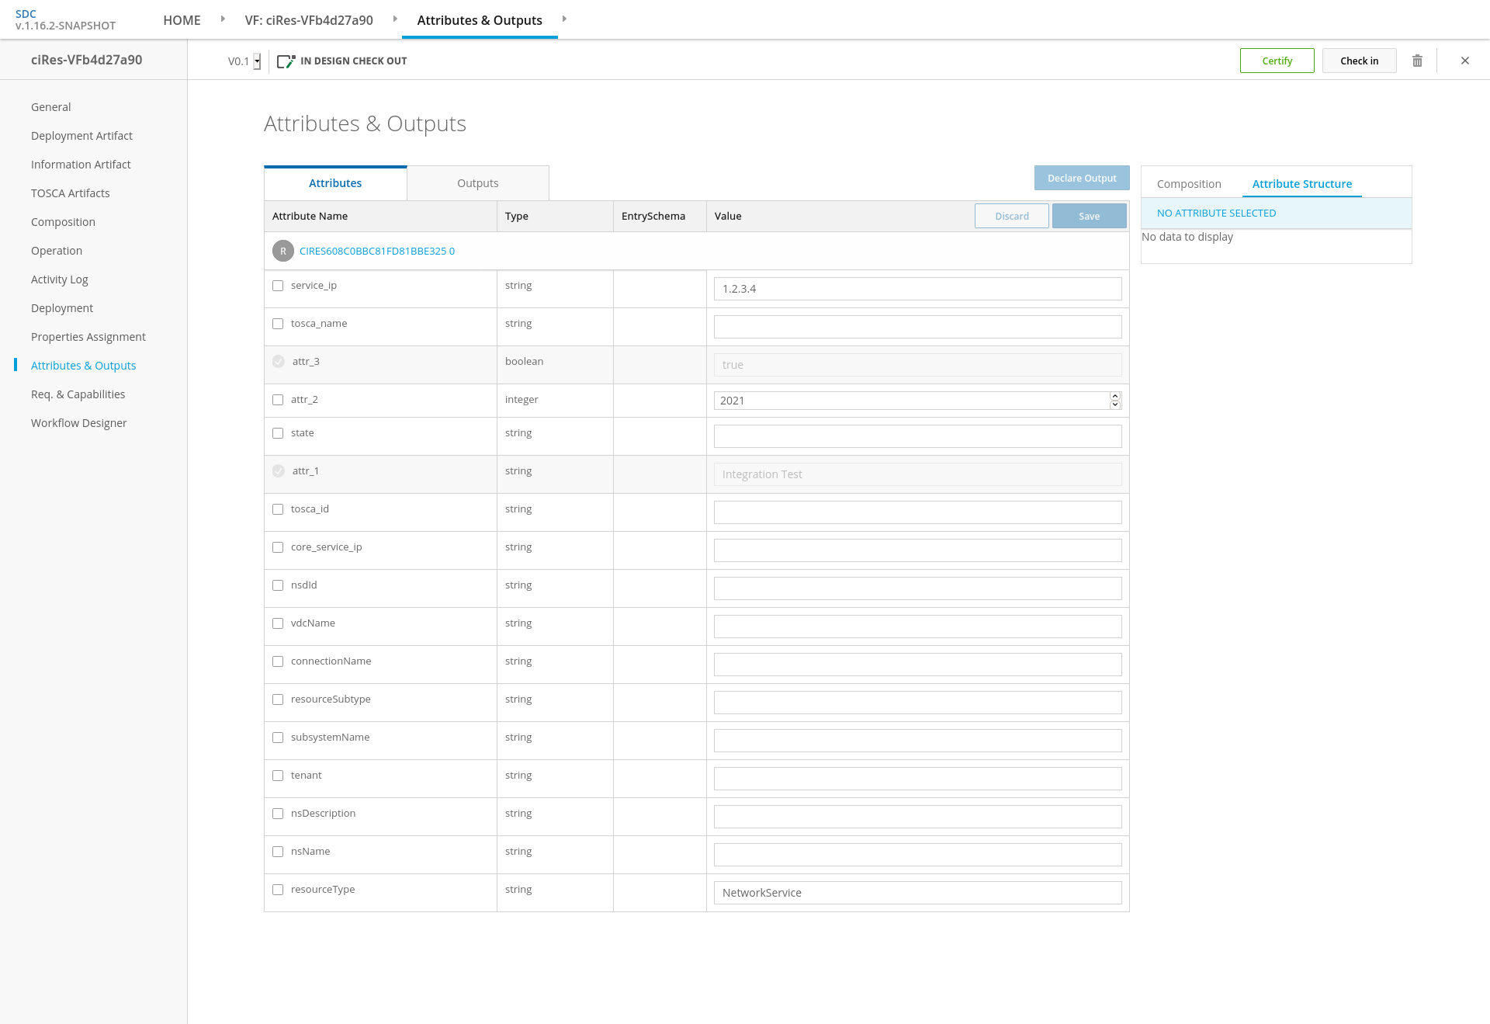Click the trash delete icon
This screenshot has height=1024, width=1490.
(x=1417, y=61)
